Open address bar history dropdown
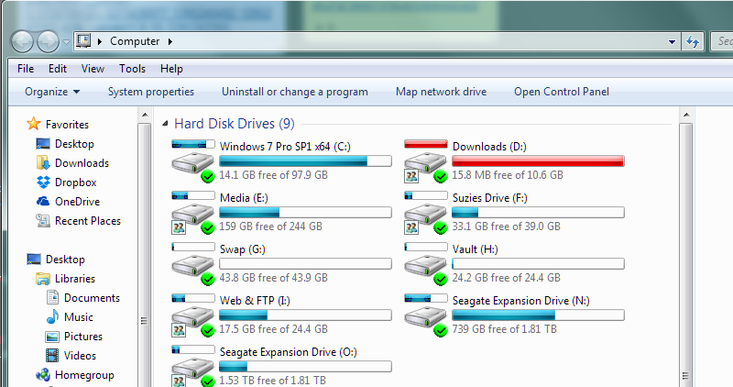The height and width of the screenshot is (387, 733). [x=672, y=41]
